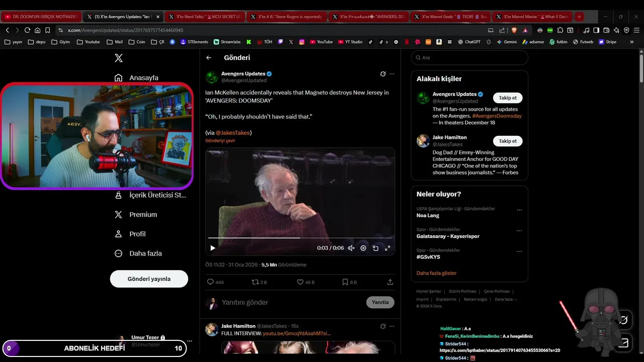Expand the bookmarks overflow chevron

(632, 42)
